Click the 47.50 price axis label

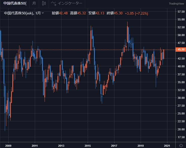point(181,43)
